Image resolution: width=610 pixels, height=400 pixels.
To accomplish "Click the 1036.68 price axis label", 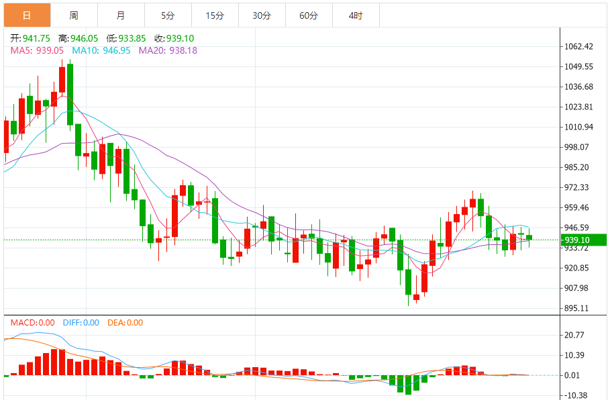I will (579, 87).
